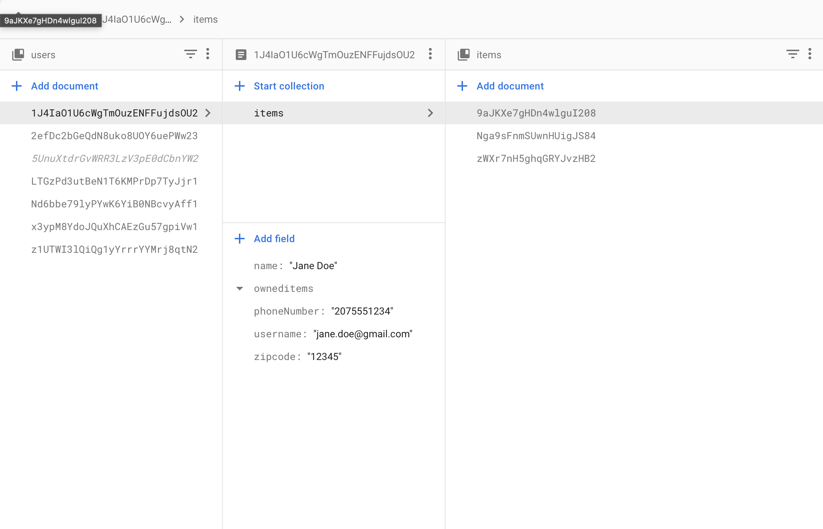Image resolution: width=823 pixels, height=529 pixels.
Task: Select user document LTGzPd3utBeN1T6KMPrDp7TyJjr1
Action: pos(114,181)
